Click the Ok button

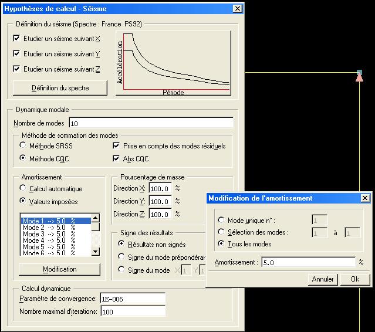[x=355, y=279]
